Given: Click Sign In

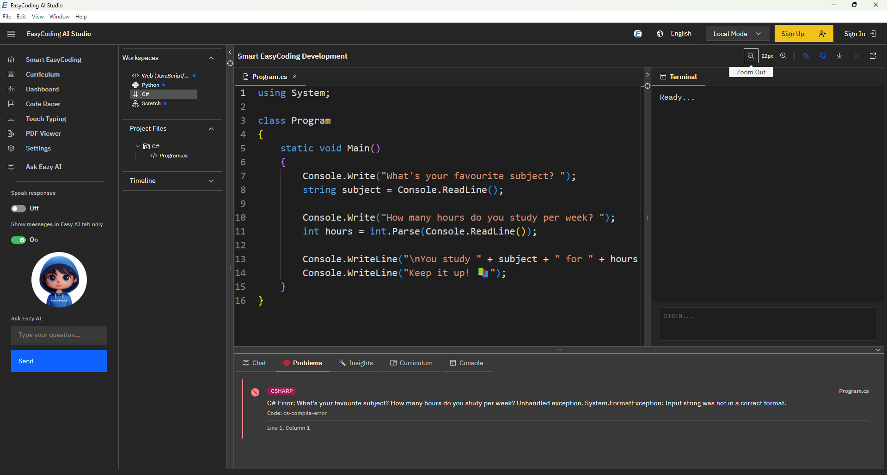Looking at the screenshot, I should pos(860,34).
